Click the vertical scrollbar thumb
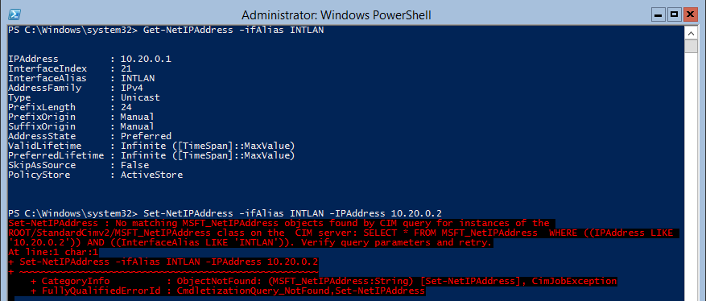This screenshot has width=706, height=301. coord(691,47)
